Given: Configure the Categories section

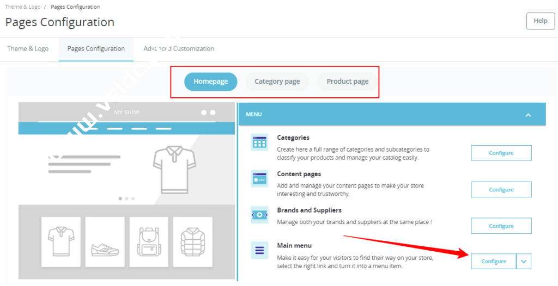Looking at the screenshot, I should click(501, 153).
